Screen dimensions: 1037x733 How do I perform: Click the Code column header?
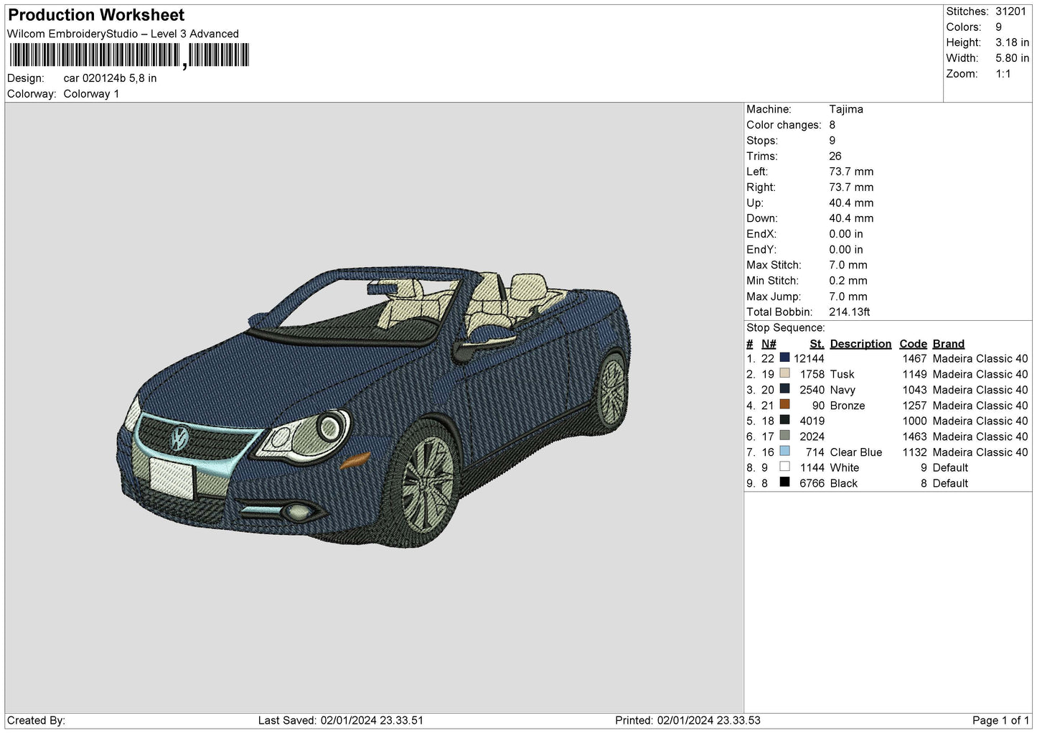[x=913, y=344]
